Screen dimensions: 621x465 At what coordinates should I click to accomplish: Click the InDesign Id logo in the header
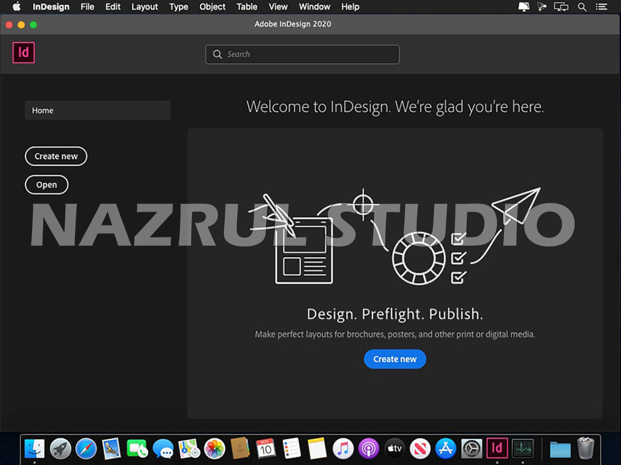[x=24, y=53]
